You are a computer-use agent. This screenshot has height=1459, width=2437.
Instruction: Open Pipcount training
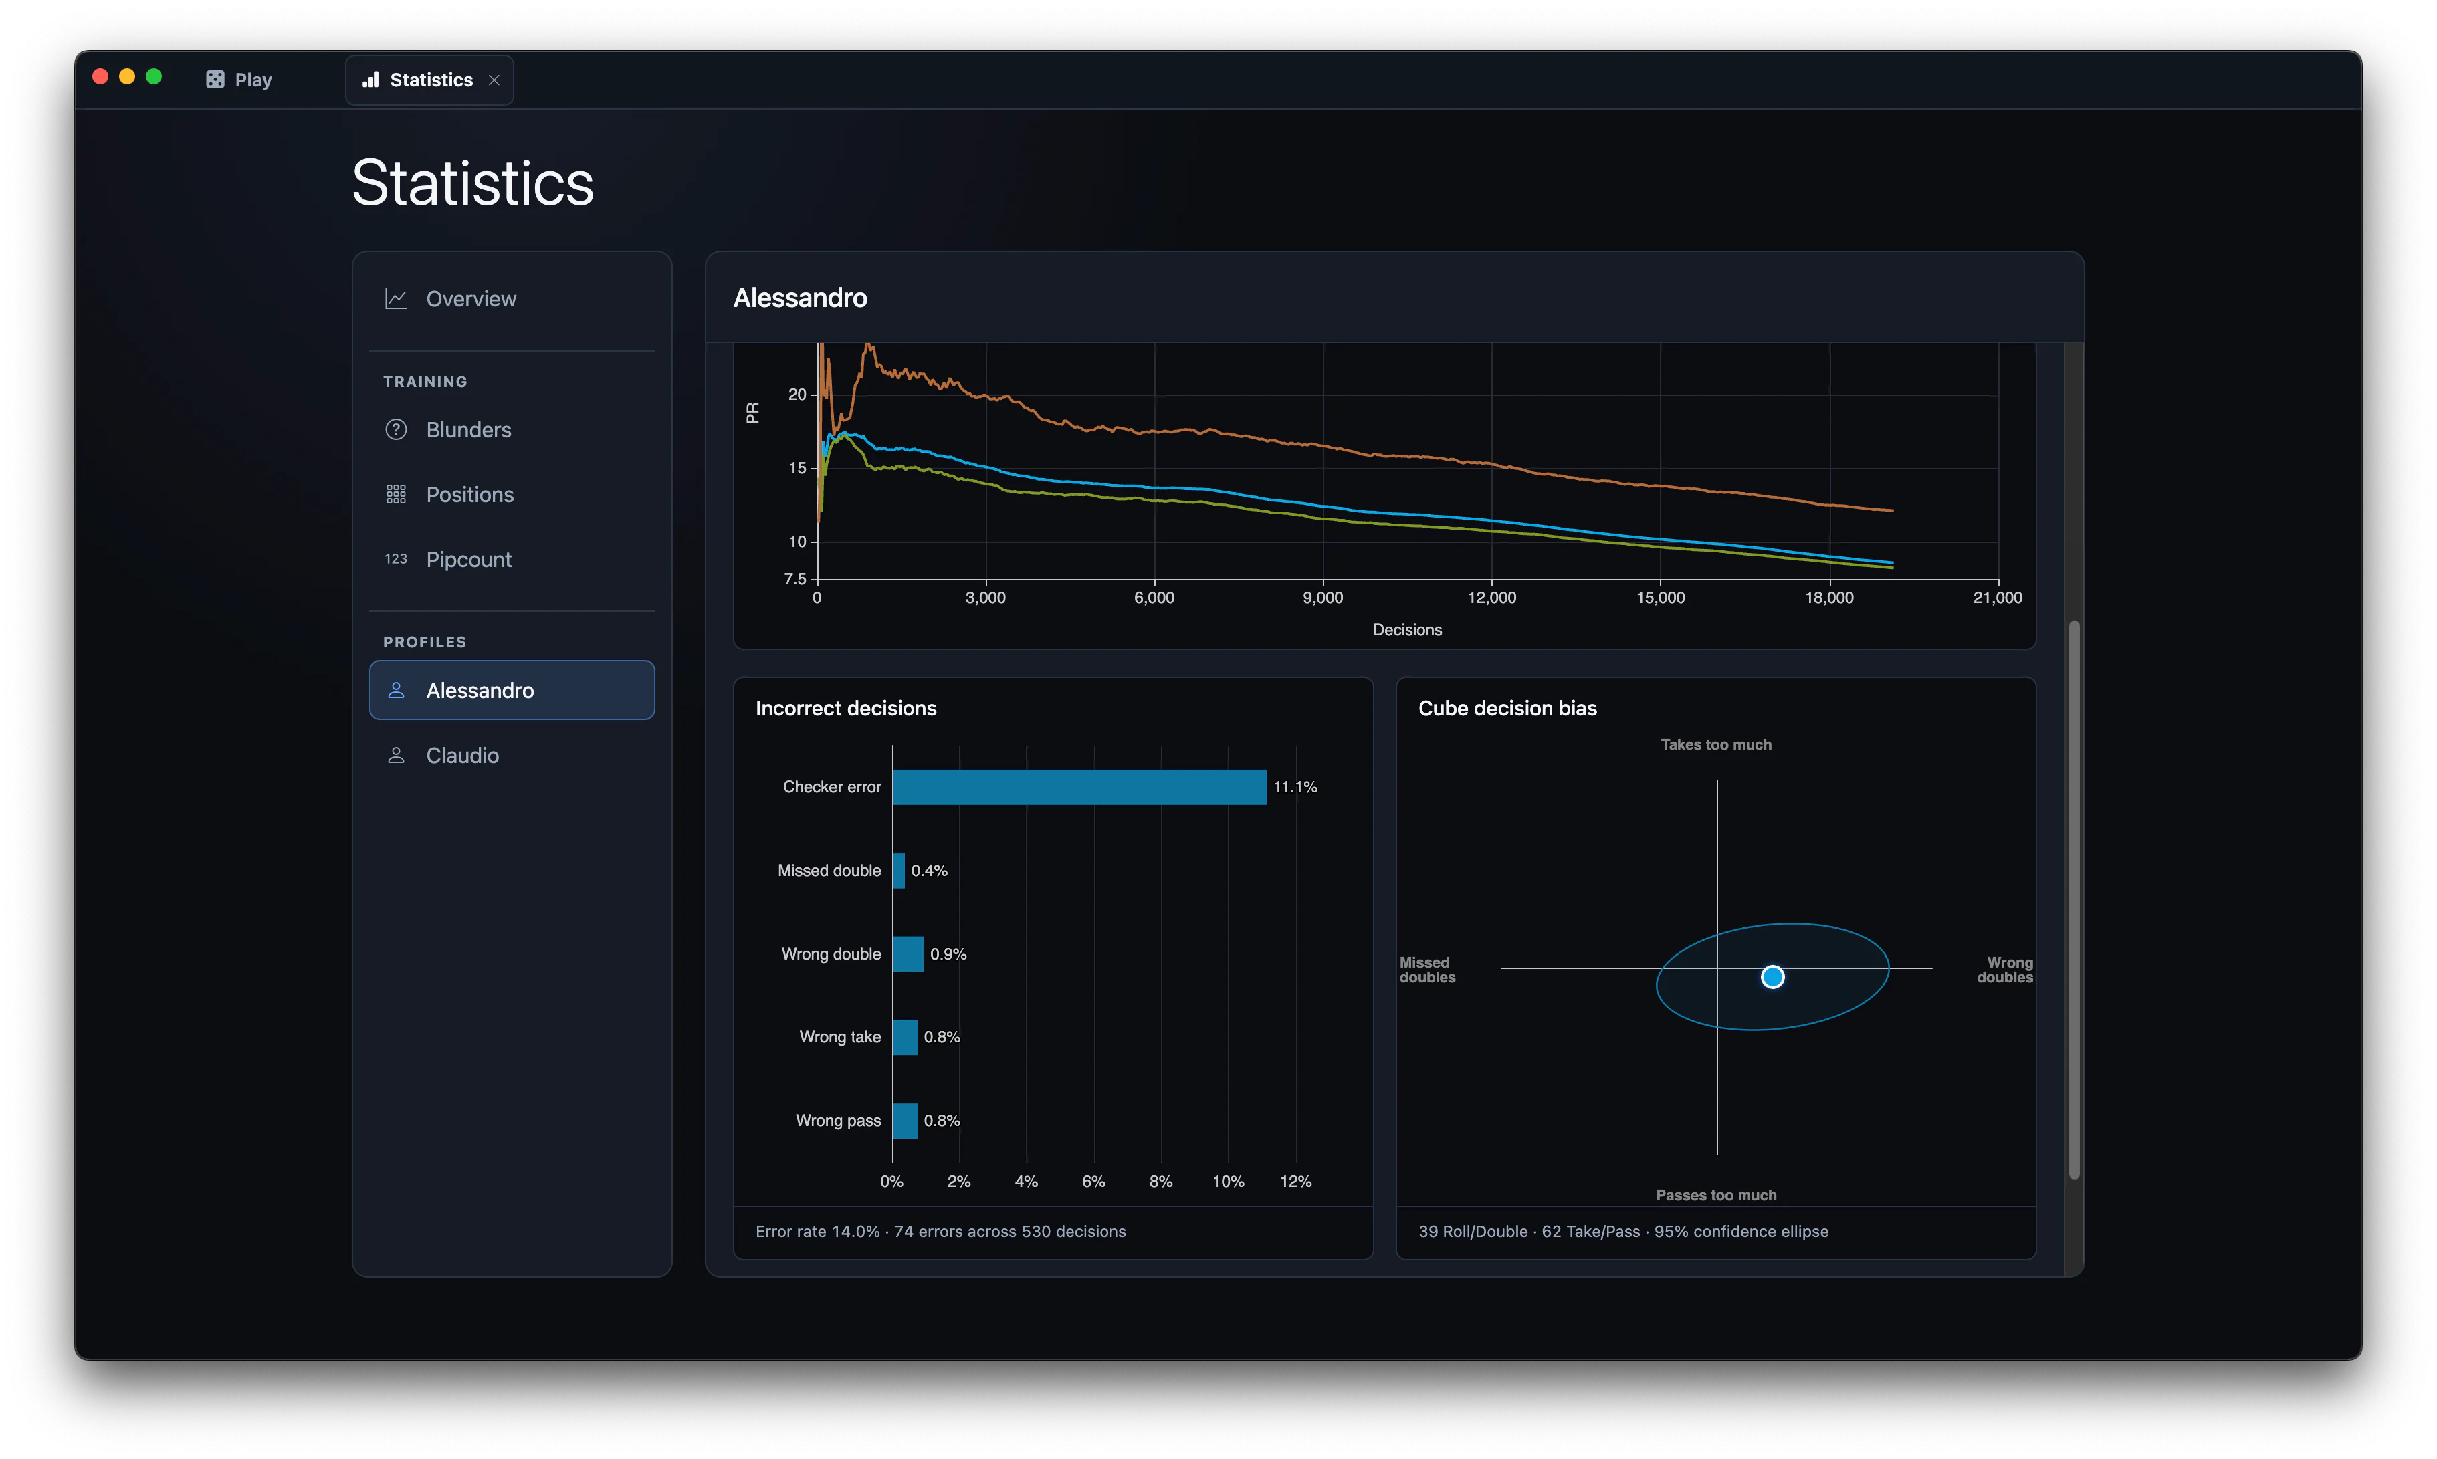pos(512,560)
